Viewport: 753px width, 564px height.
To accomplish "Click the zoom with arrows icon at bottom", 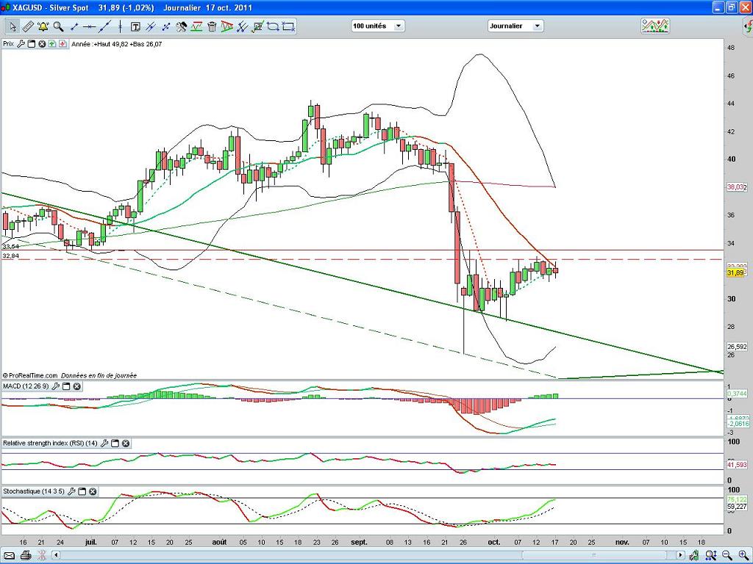I will 712,555.
